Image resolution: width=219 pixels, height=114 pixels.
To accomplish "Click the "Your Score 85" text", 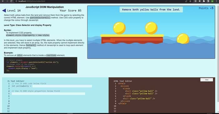I will (x=70, y=10).
